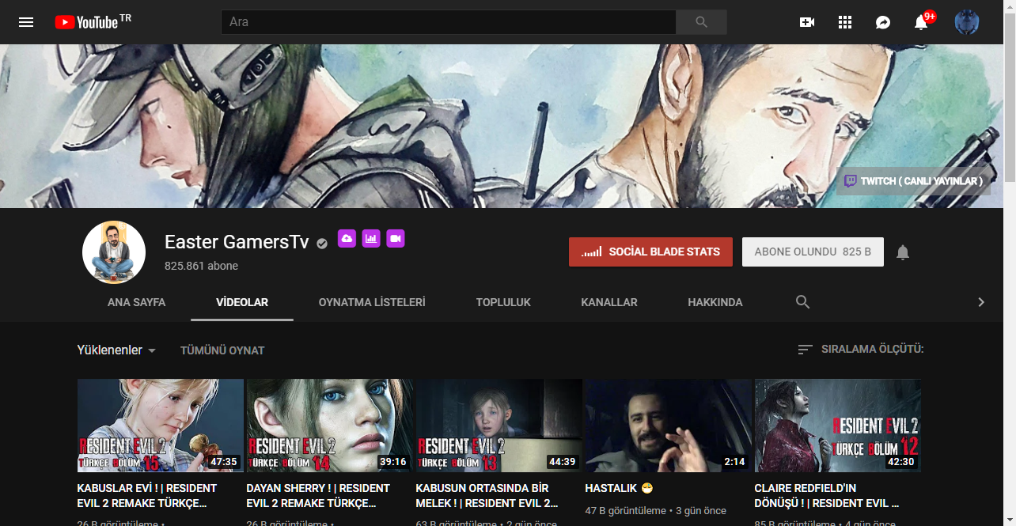Image resolution: width=1016 pixels, height=526 pixels.
Task: Open Resident Evil 2 Bölüm 14 thumbnail
Action: point(329,426)
